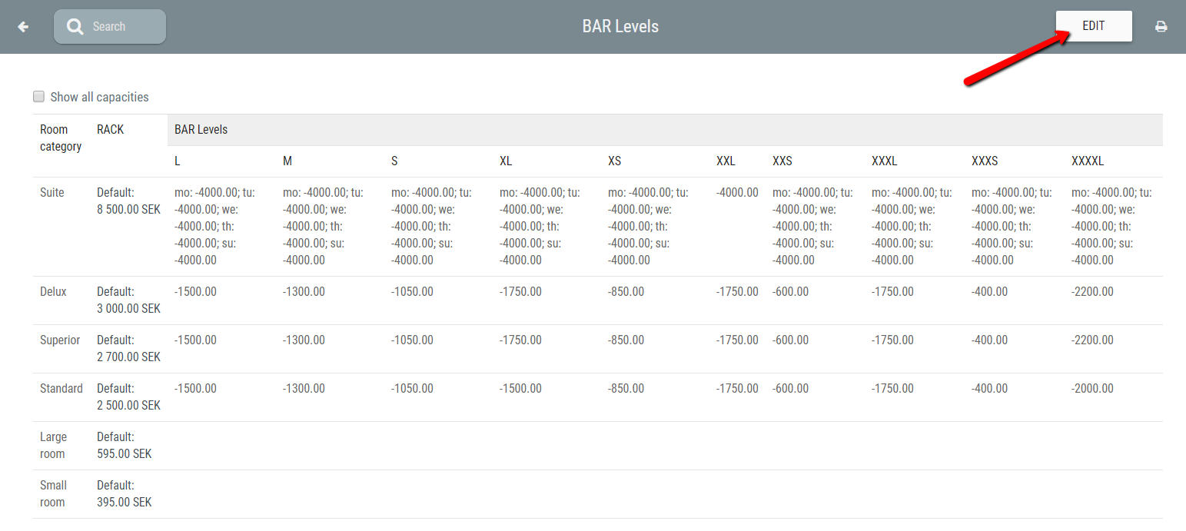The width and height of the screenshot is (1186, 531).
Task: Click Delux's -1500.00 value under L
Action: (x=194, y=291)
